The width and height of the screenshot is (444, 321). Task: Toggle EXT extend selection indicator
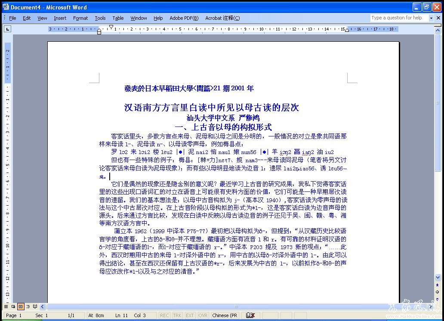(x=190, y=315)
